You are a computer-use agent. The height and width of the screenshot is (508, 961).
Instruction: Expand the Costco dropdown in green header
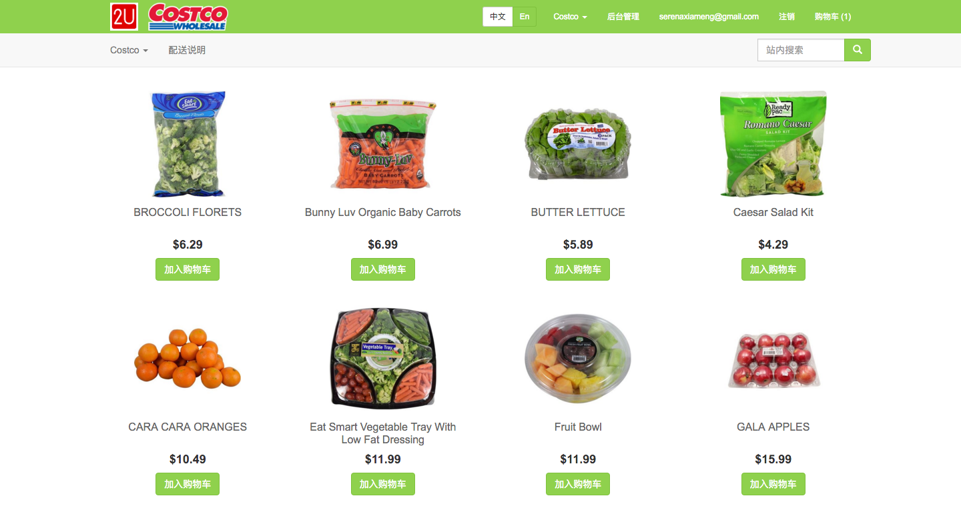tap(571, 17)
